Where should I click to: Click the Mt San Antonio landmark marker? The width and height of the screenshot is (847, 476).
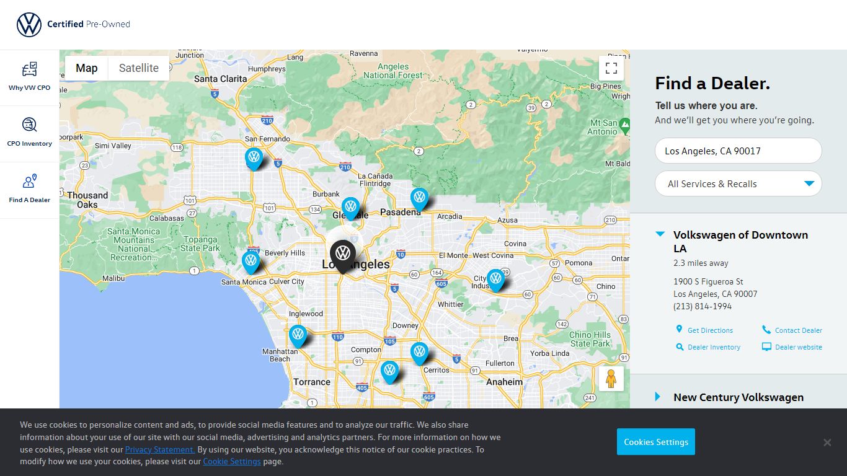click(x=625, y=125)
